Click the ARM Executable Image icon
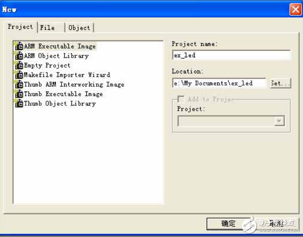The image size is (303, 237). pos(19,46)
